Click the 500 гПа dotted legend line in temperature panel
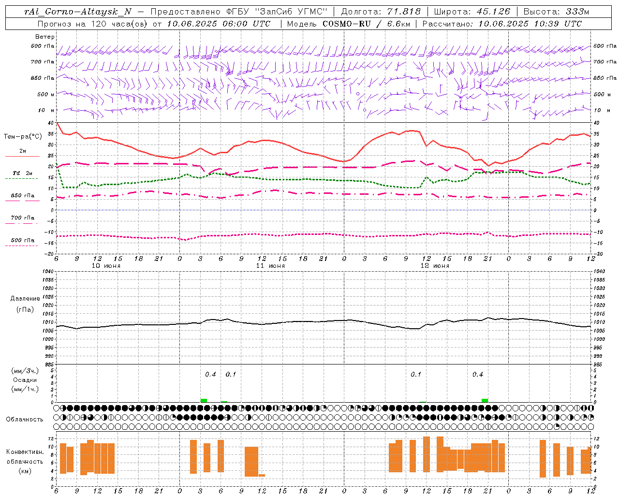This screenshot has width=619, height=495. click(22, 246)
